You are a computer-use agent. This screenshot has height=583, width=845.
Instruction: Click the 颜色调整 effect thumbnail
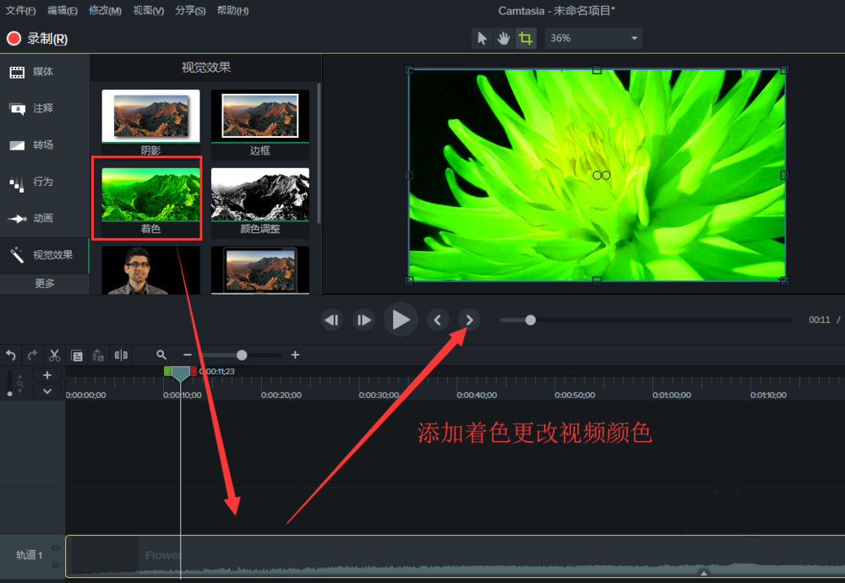pyautogui.click(x=259, y=194)
